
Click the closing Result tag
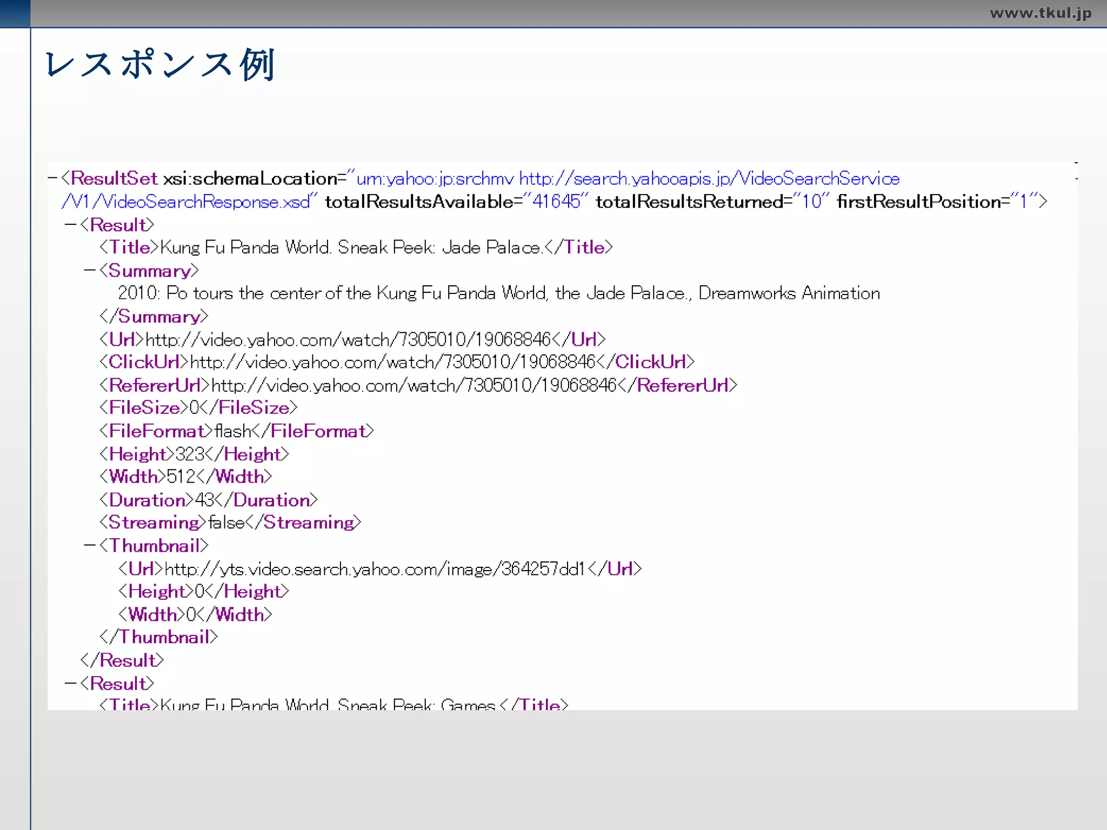pyautogui.click(x=122, y=661)
